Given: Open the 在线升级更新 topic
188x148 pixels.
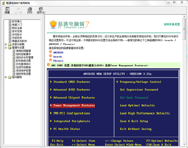Looking at the screenshot, I should [x=23, y=67].
